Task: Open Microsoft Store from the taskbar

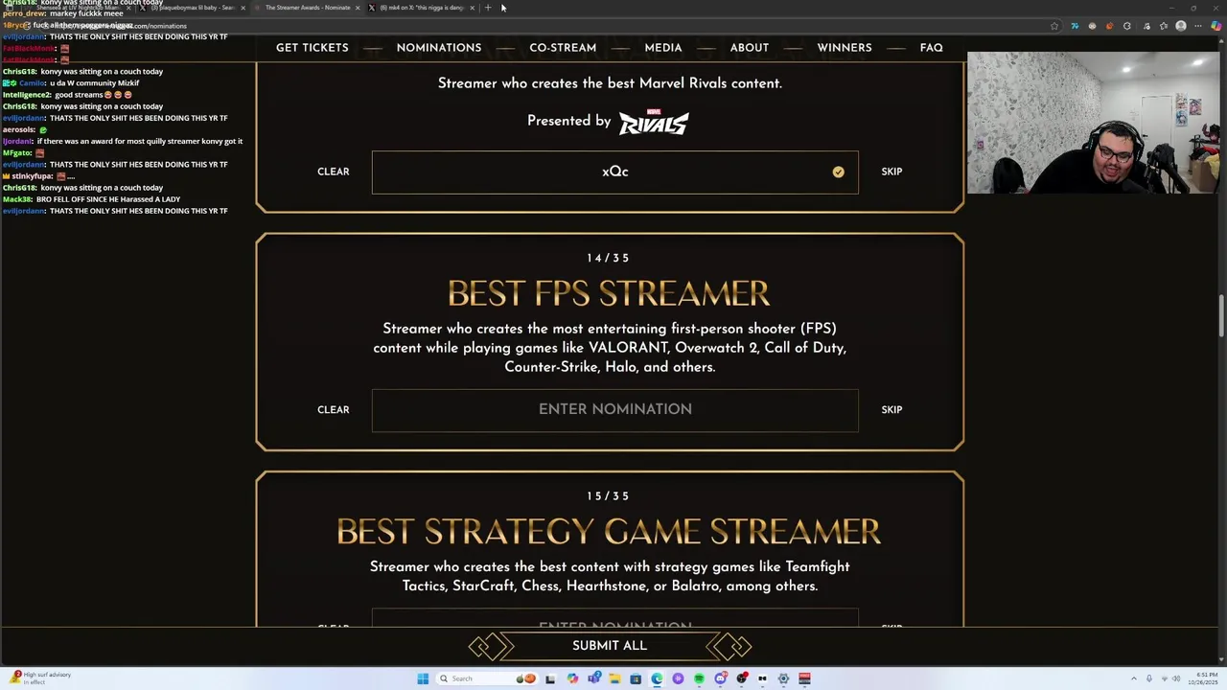Action: (636, 678)
